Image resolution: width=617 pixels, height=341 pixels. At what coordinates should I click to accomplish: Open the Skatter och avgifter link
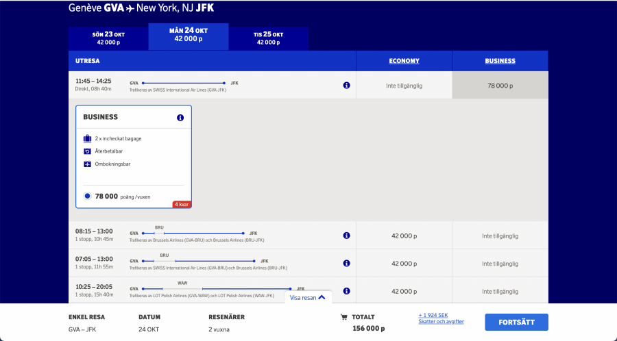[x=441, y=321]
